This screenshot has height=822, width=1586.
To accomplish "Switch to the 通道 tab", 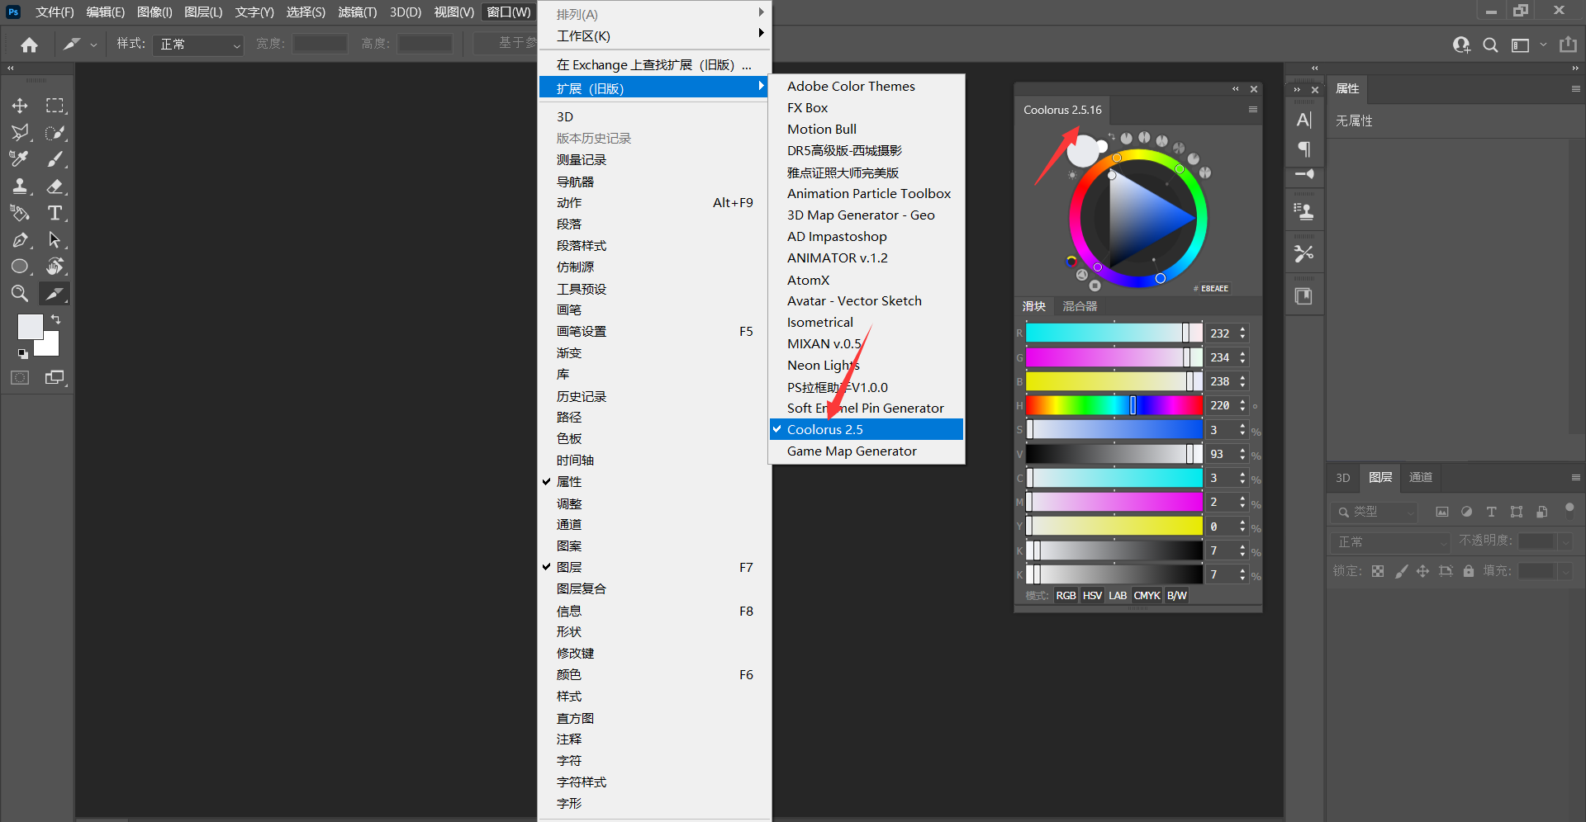I will 1421,477.
